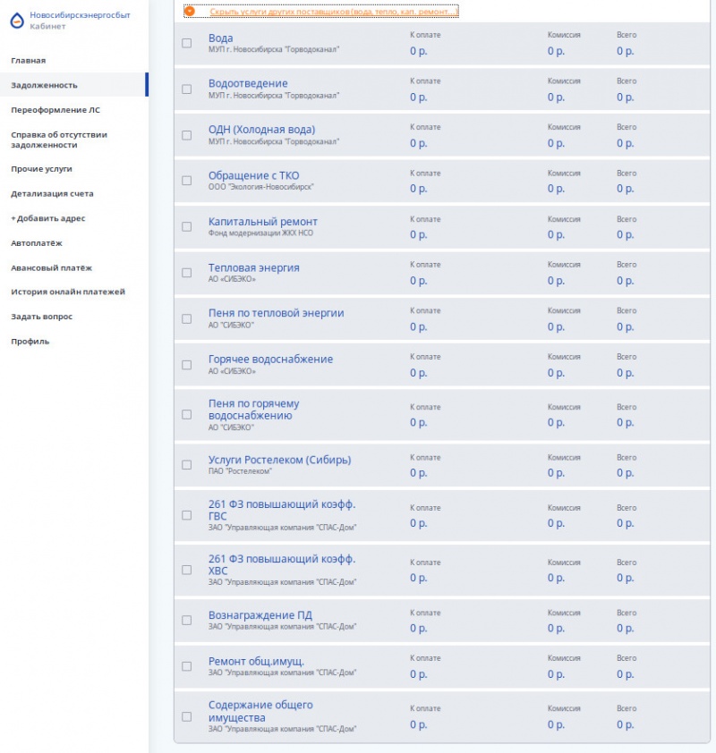The width and height of the screenshot is (716, 753).
Task: Tick the Капитальный ремонт checkbox
Action: pyautogui.click(x=186, y=226)
